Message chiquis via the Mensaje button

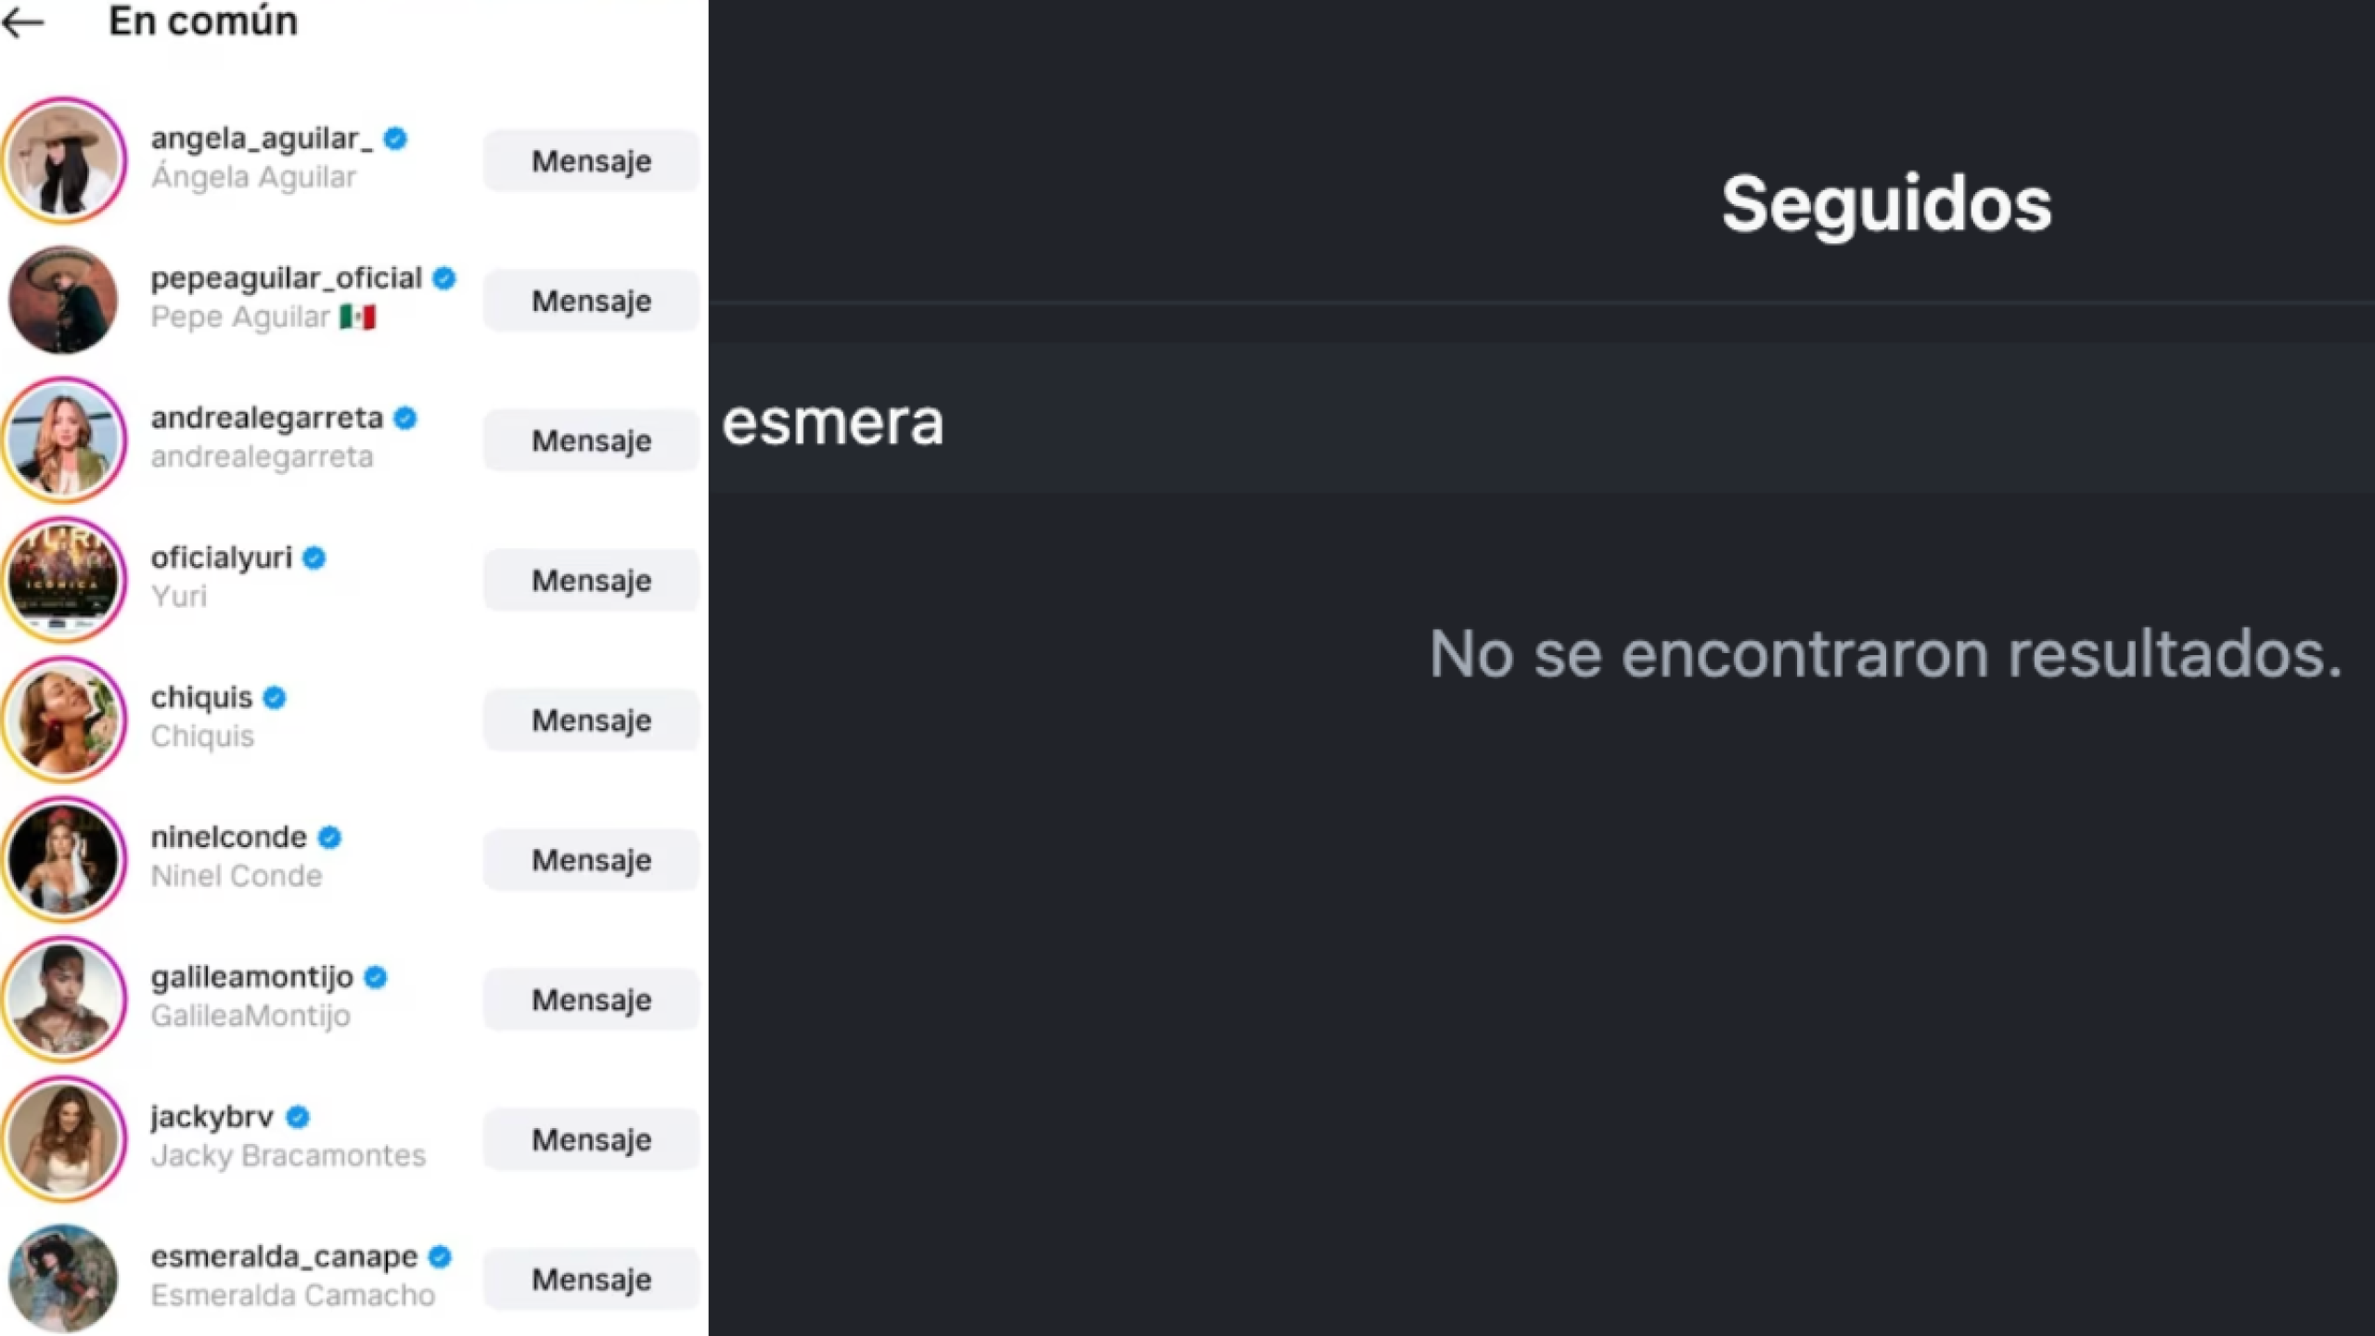(x=591, y=720)
